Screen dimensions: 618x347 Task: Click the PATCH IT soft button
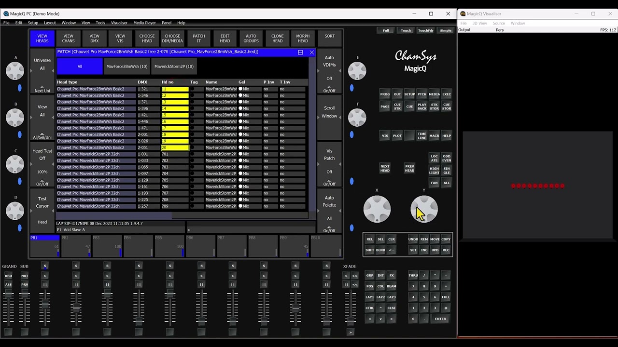point(199,39)
